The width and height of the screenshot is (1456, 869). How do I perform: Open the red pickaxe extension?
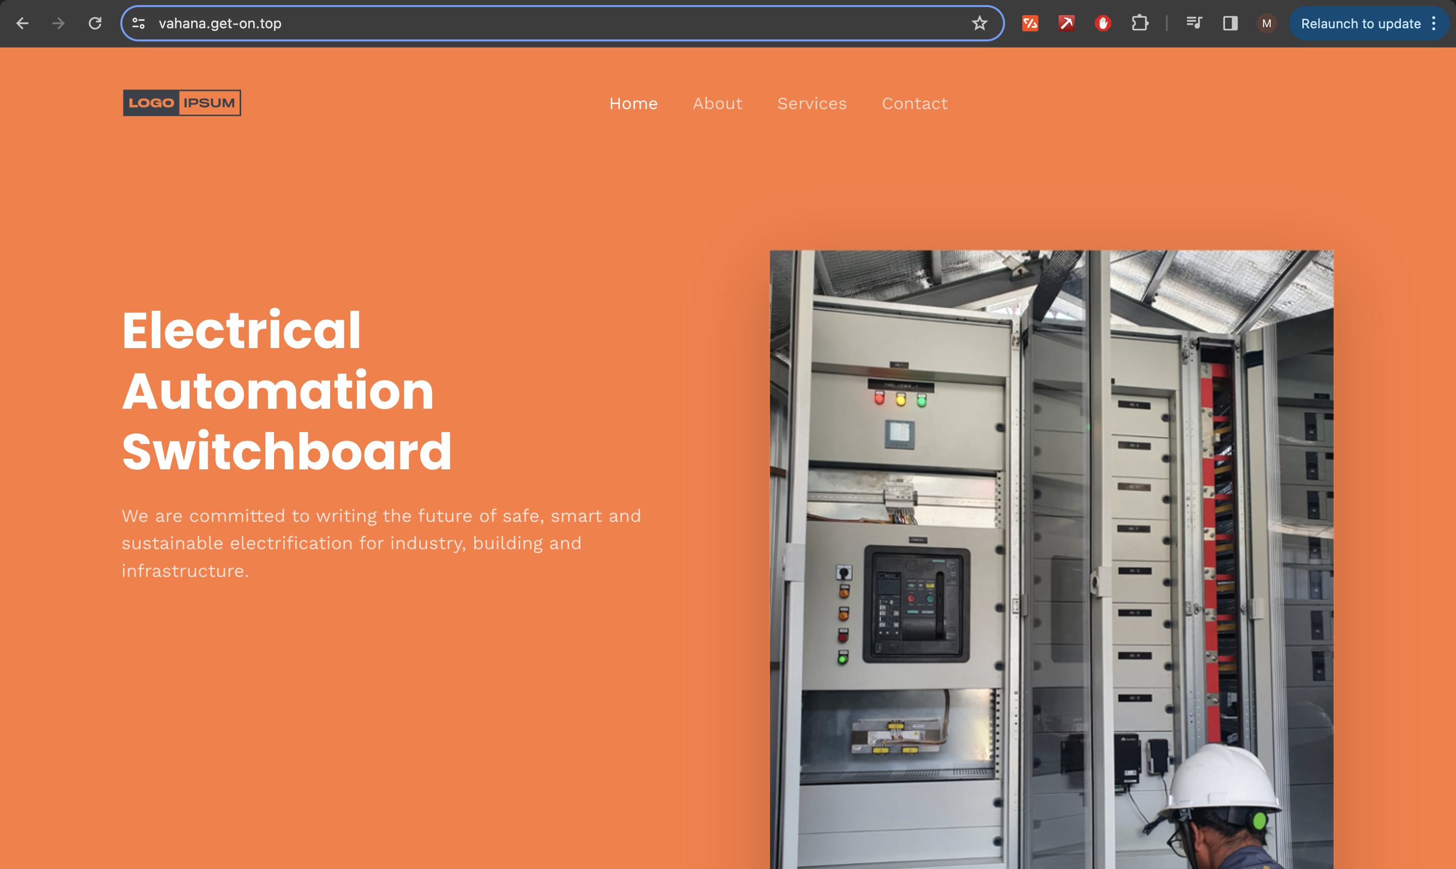[x=1066, y=23]
